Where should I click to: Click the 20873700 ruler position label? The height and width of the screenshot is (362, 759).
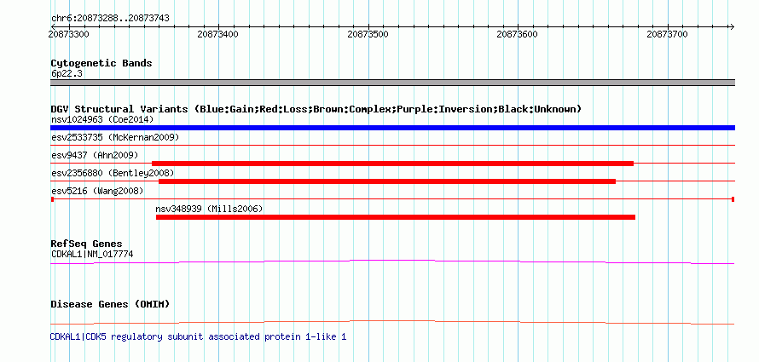click(667, 34)
